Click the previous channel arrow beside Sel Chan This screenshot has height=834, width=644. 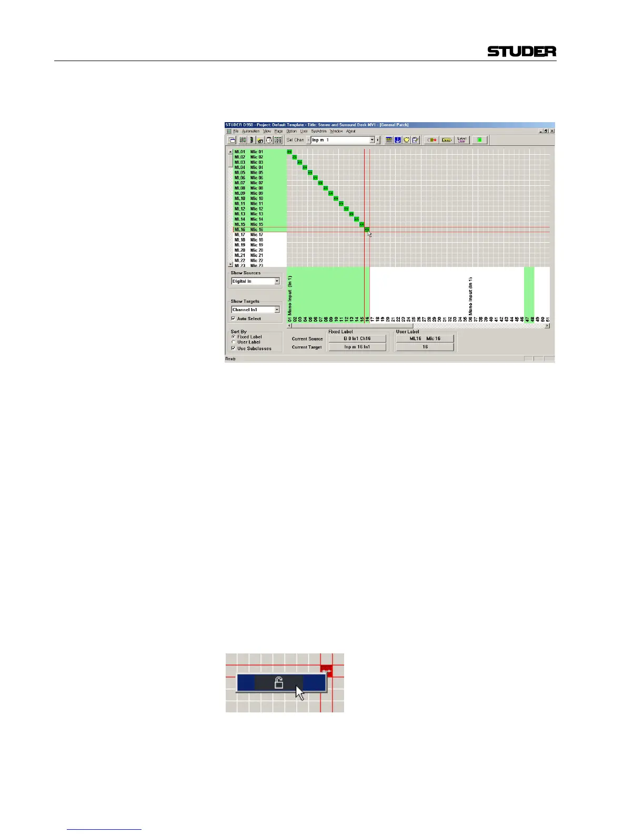point(308,140)
